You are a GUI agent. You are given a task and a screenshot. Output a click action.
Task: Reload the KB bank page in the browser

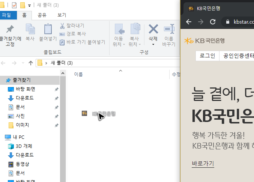(x=213, y=22)
